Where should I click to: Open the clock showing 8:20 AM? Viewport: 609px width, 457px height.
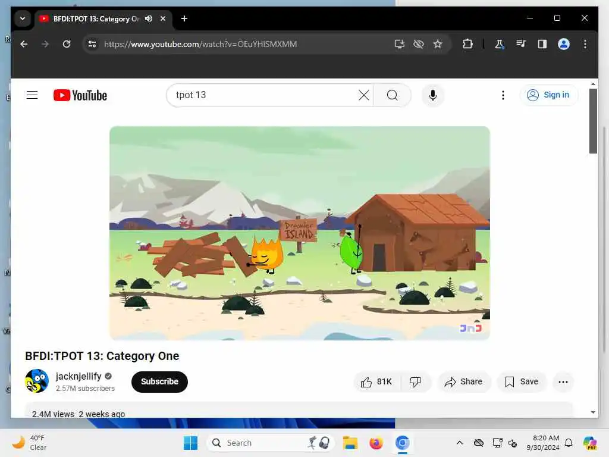point(542,443)
